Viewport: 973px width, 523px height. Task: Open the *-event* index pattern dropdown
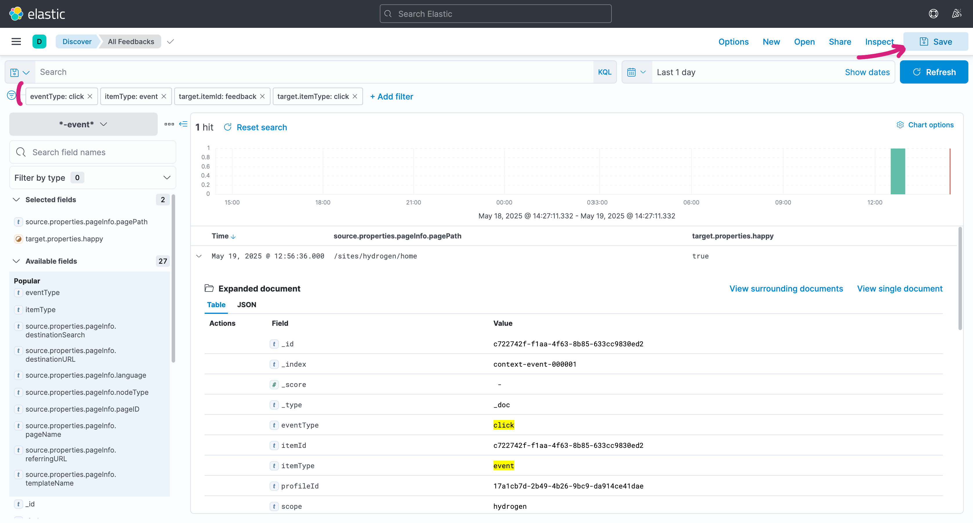pos(83,124)
